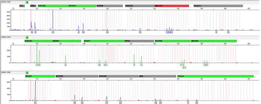
Task: Click allele label 23 under D2S1338
Action: point(121,103)
